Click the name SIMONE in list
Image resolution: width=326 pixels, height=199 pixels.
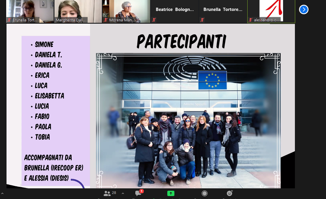(x=44, y=44)
